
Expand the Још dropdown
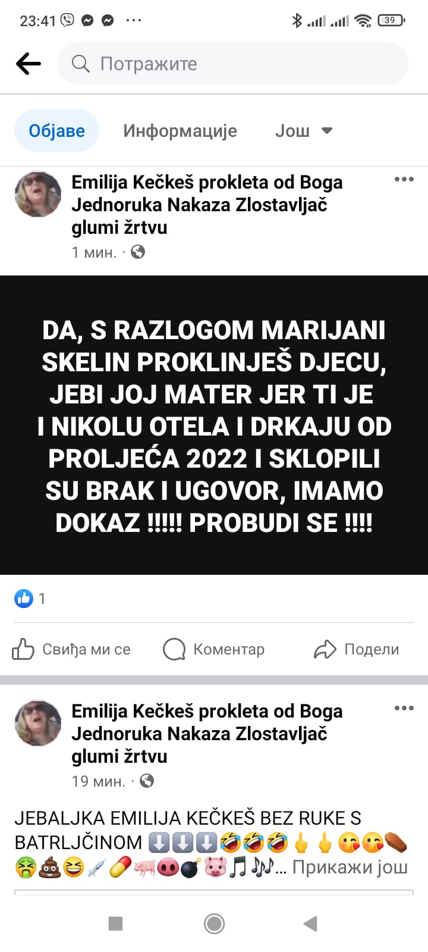click(303, 131)
